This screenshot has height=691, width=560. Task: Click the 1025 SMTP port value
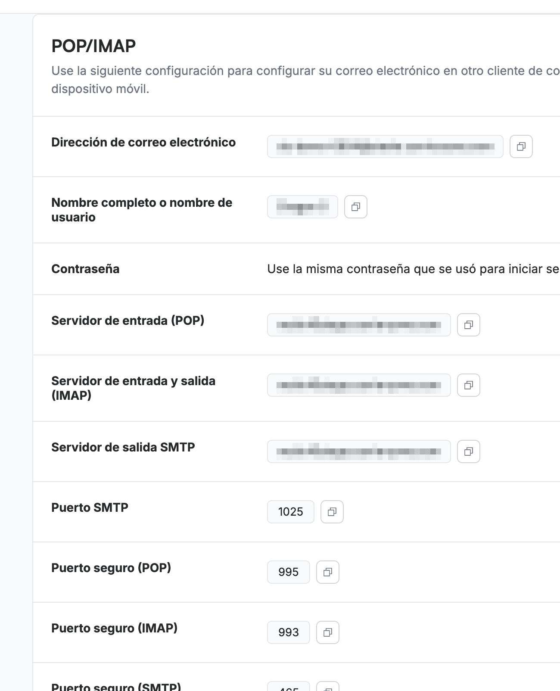[291, 512]
